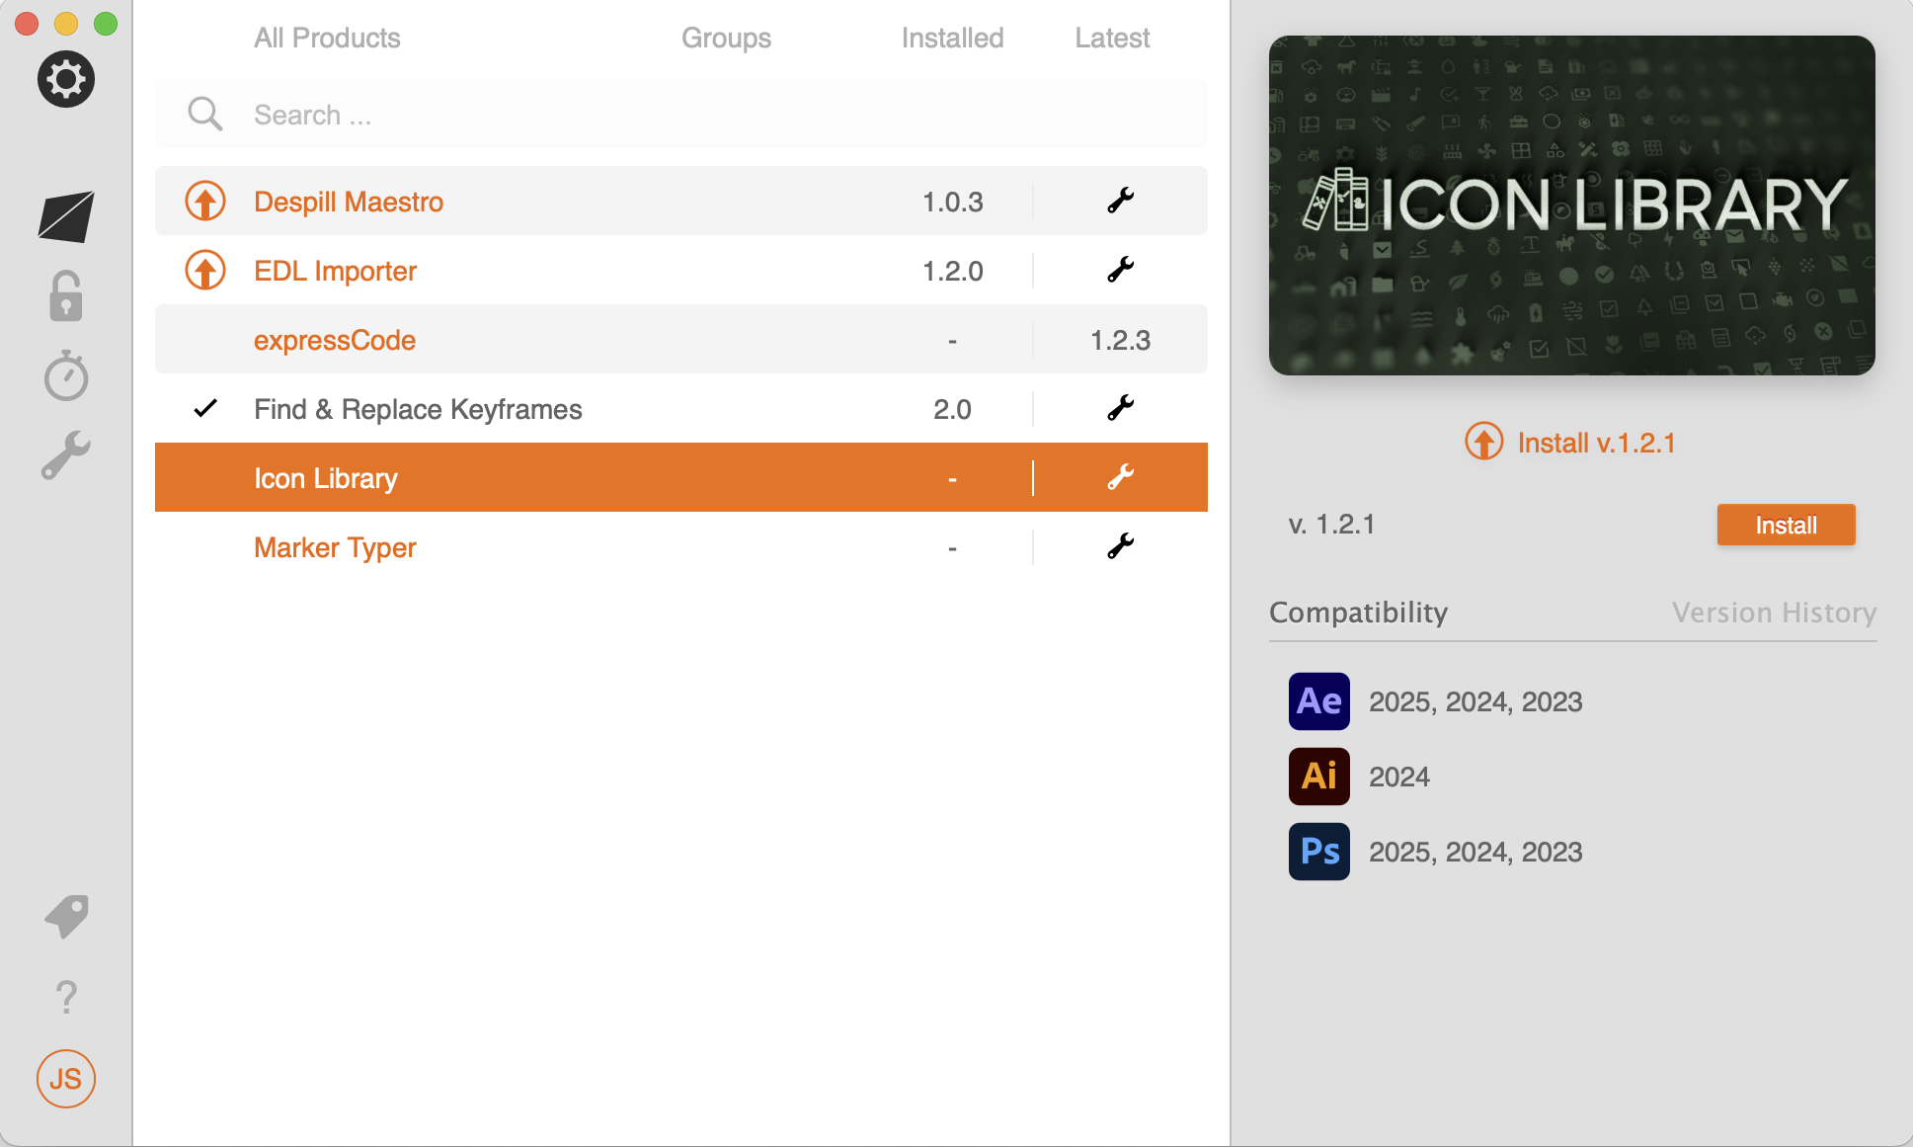Click installed version 2.0 for Find & Replace Keyframes
The width and height of the screenshot is (1913, 1147).
click(x=952, y=409)
